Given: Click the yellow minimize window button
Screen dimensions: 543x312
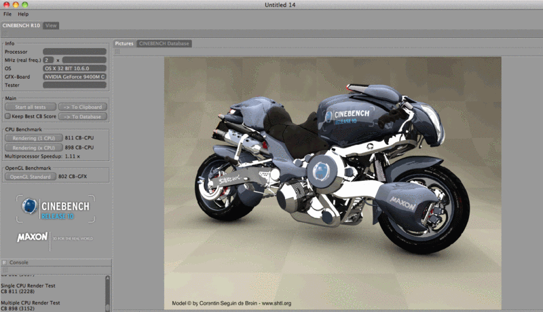Looking at the screenshot, I should [x=16, y=5].
